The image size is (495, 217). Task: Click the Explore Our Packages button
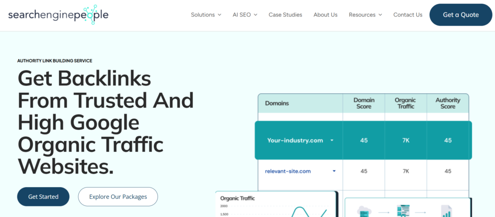[118, 197]
